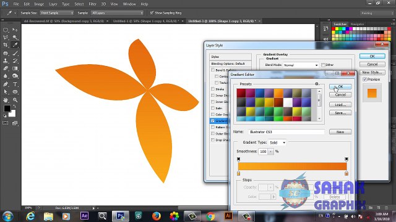396x222 pixels.
Task: Enable Contour checkbox under Bevel
Action: 217,76
